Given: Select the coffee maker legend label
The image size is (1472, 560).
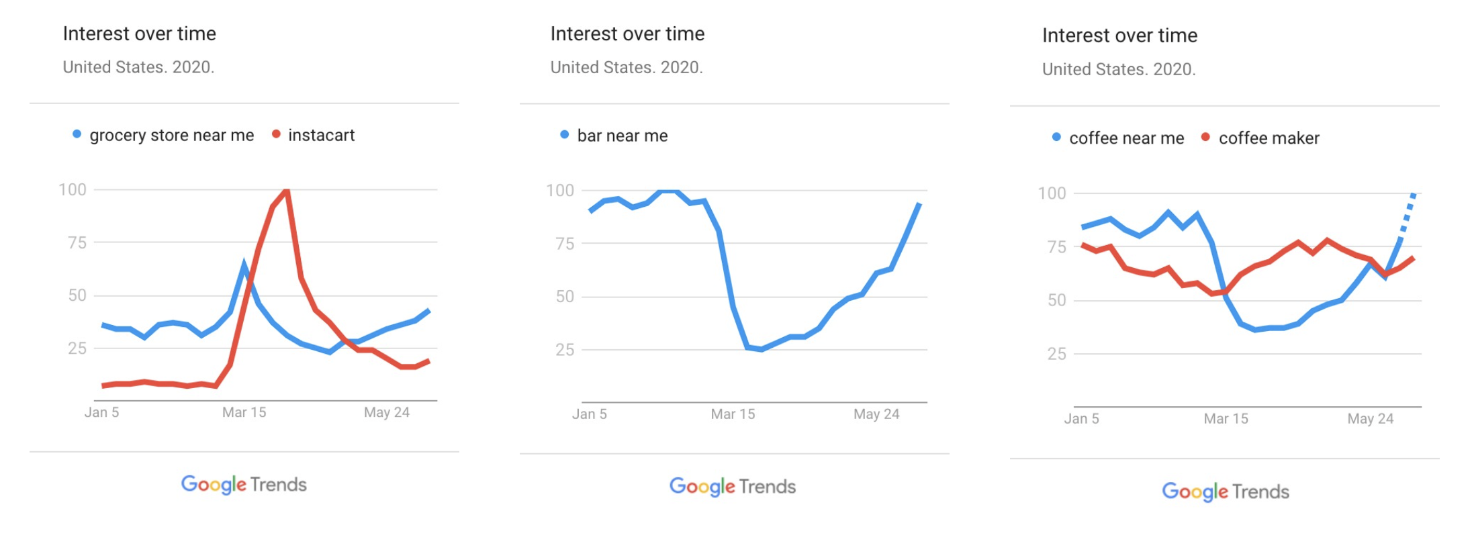Looking at the screenshot, I should click(1269, 138).
